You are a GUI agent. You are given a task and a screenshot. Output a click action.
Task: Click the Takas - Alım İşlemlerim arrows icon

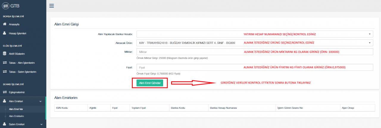click(x=4, y=63)
